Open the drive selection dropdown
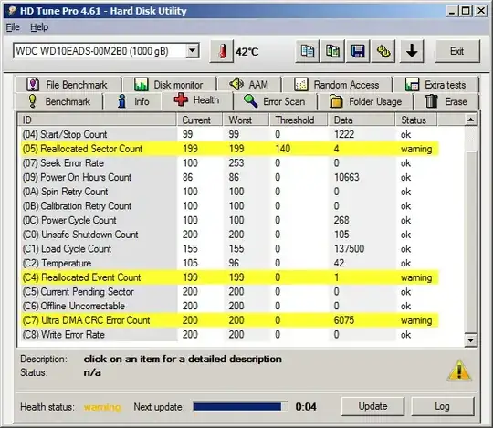This screenshot has height=428, width=493. point(192,51)
